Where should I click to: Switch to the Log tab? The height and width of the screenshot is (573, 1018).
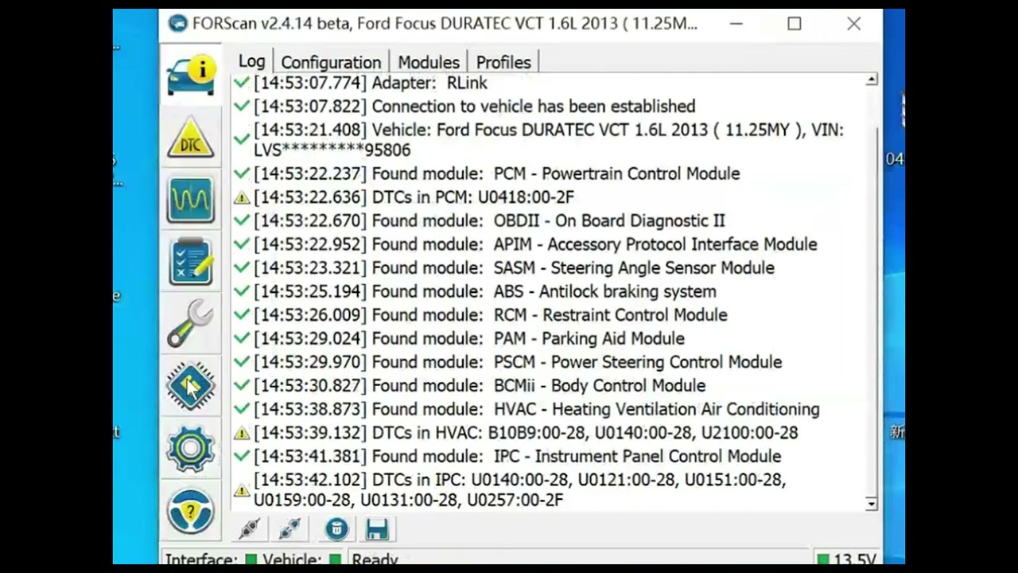click(x=251, y=61)
